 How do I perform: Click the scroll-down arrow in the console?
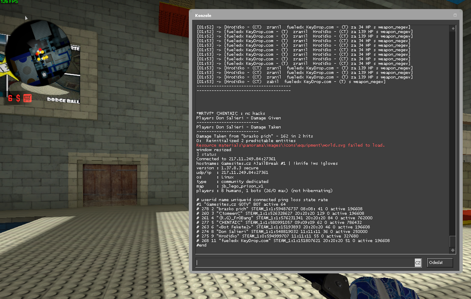click(x=453, y=250)
